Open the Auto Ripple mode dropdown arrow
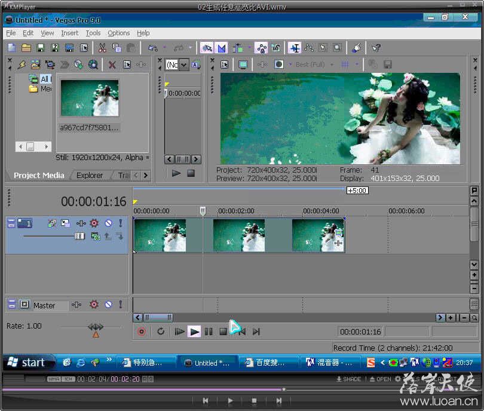Viewport: 484px width, 411px height. 249,48
